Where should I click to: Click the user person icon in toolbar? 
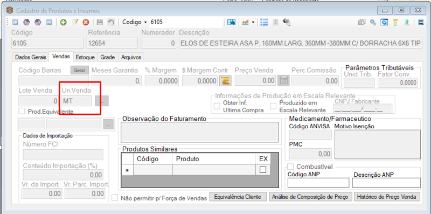click(407, 22)
